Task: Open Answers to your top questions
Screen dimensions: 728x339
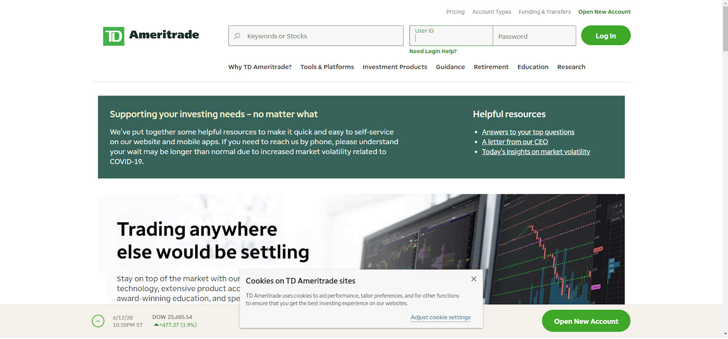Action: tap(528, 132)
